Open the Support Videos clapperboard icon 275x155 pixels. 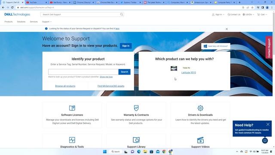200,140
